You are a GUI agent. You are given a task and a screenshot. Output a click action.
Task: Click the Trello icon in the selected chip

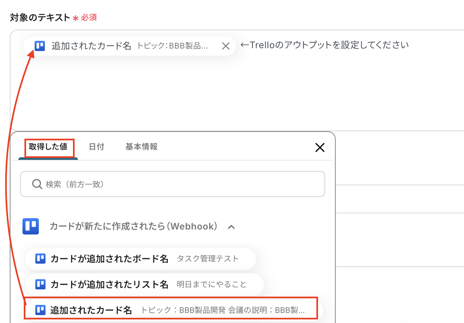tap(40, 46)
